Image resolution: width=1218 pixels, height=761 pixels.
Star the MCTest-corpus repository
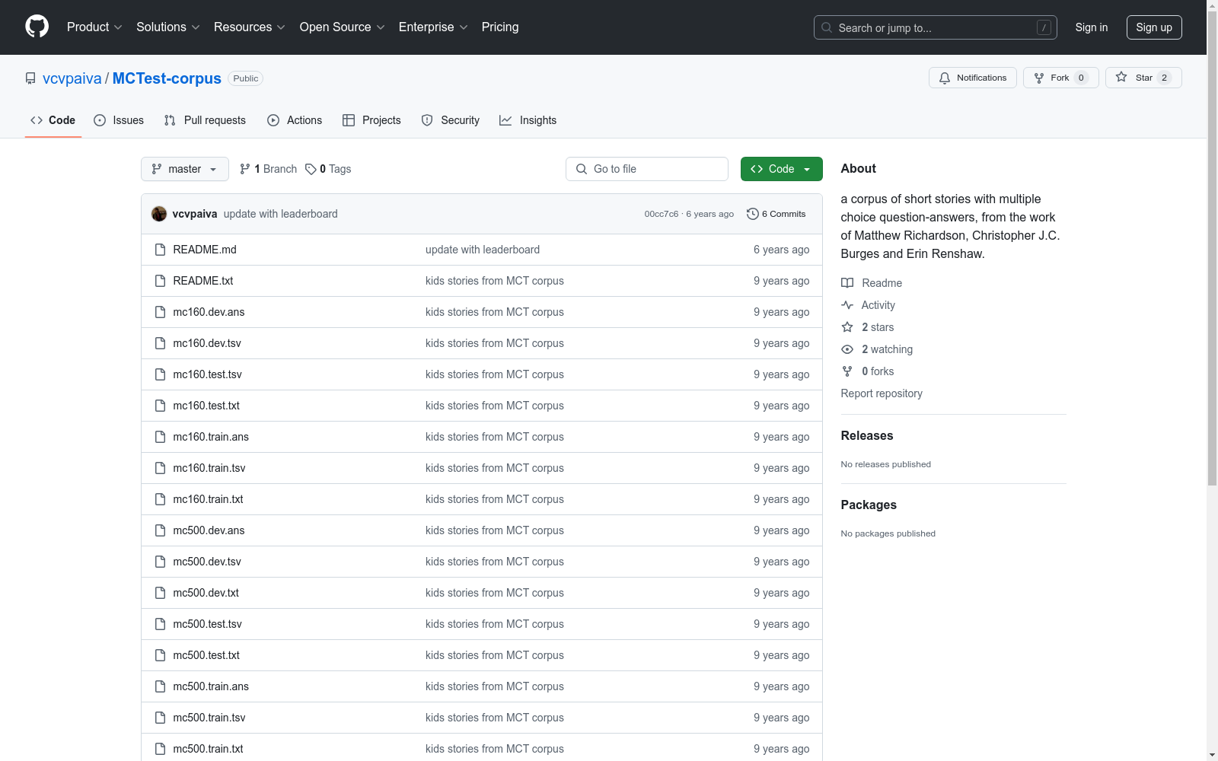(x=1143, y=78)
